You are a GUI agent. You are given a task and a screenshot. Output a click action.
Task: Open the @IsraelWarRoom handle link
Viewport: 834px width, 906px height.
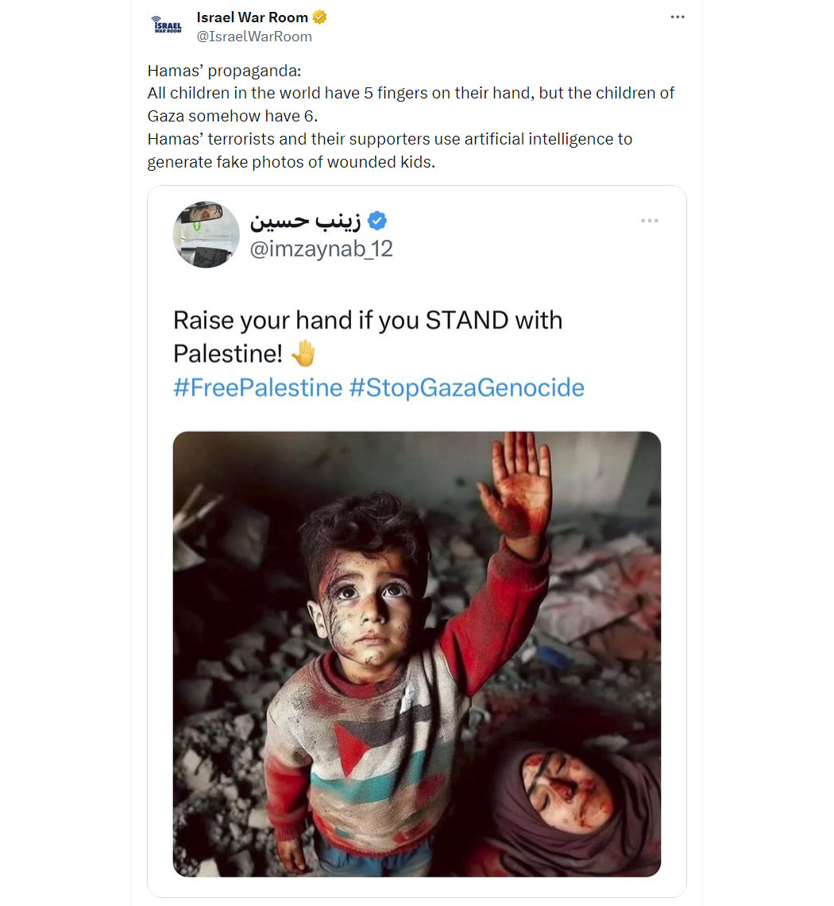pos(254,37)
